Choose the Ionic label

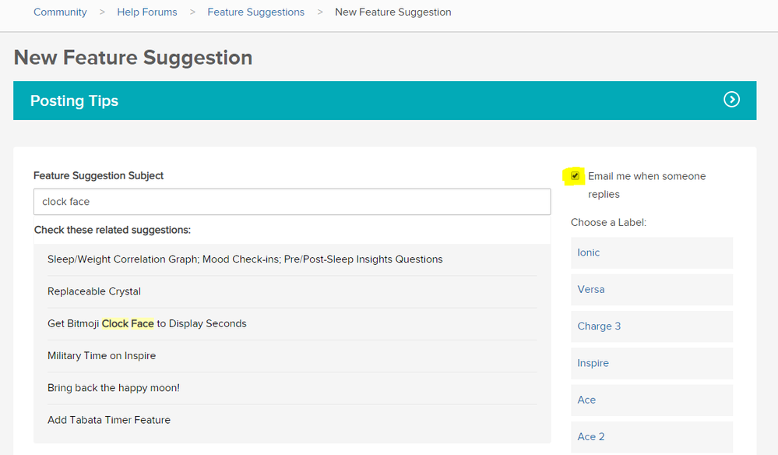589,252
